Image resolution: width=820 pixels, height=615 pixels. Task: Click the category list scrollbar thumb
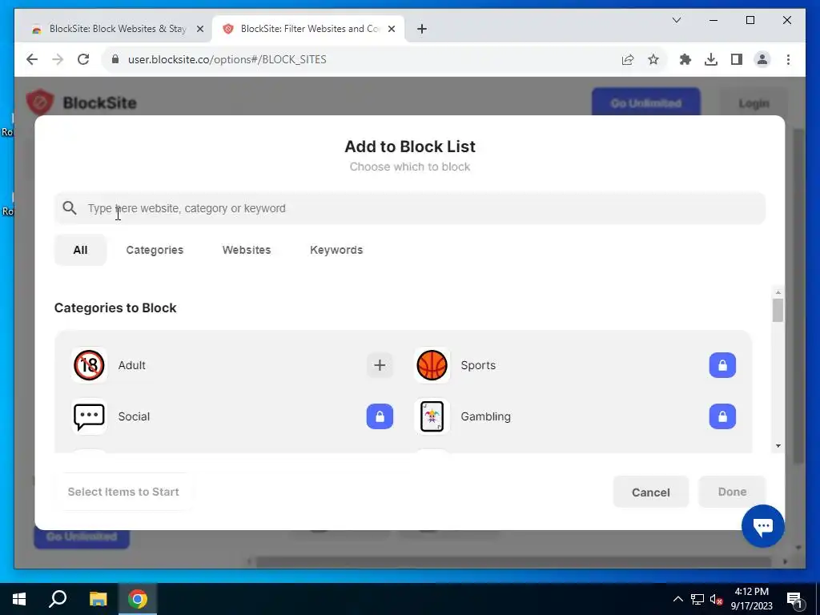coord(778,310)
